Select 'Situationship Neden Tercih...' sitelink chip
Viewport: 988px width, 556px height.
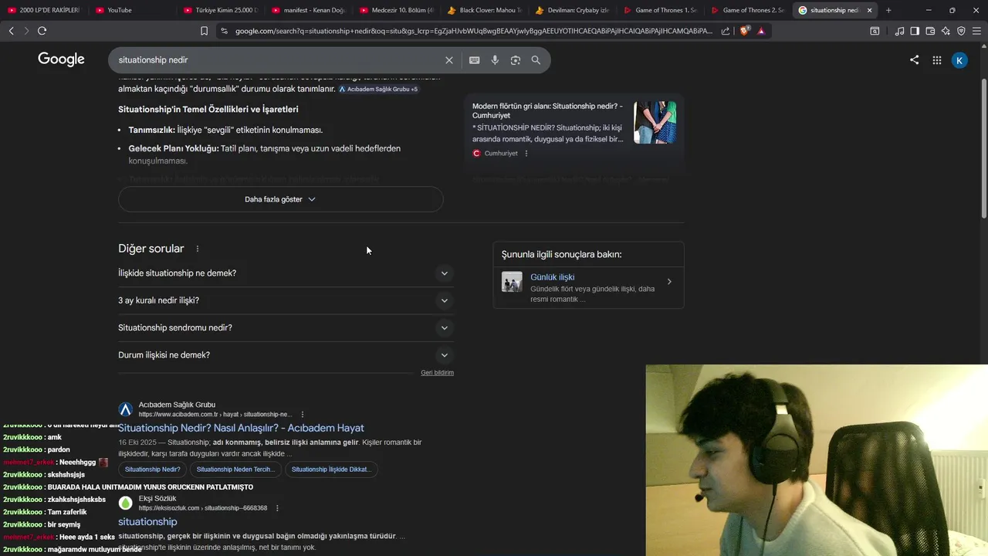click(x=235, y=470)
